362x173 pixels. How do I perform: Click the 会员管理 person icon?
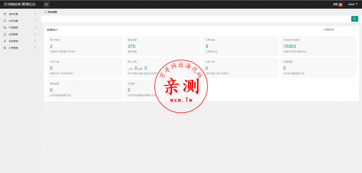click(x=5, y=34)
